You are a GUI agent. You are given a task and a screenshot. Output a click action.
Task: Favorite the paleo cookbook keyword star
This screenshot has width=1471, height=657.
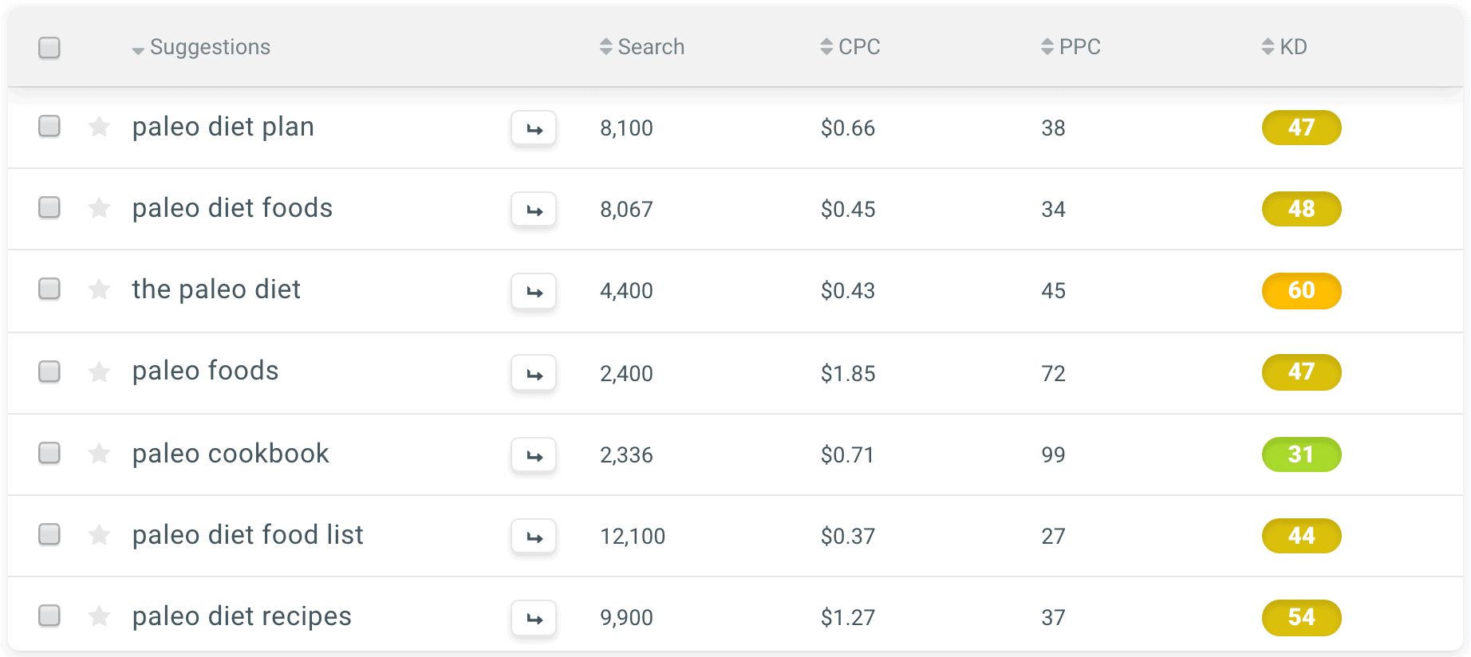[99, 454]
